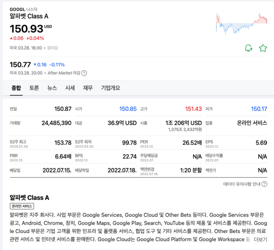This screenshot has height=250, width=274.
Task: Click the 온라인 서비스 category tag
Action: tap(22, 206)
